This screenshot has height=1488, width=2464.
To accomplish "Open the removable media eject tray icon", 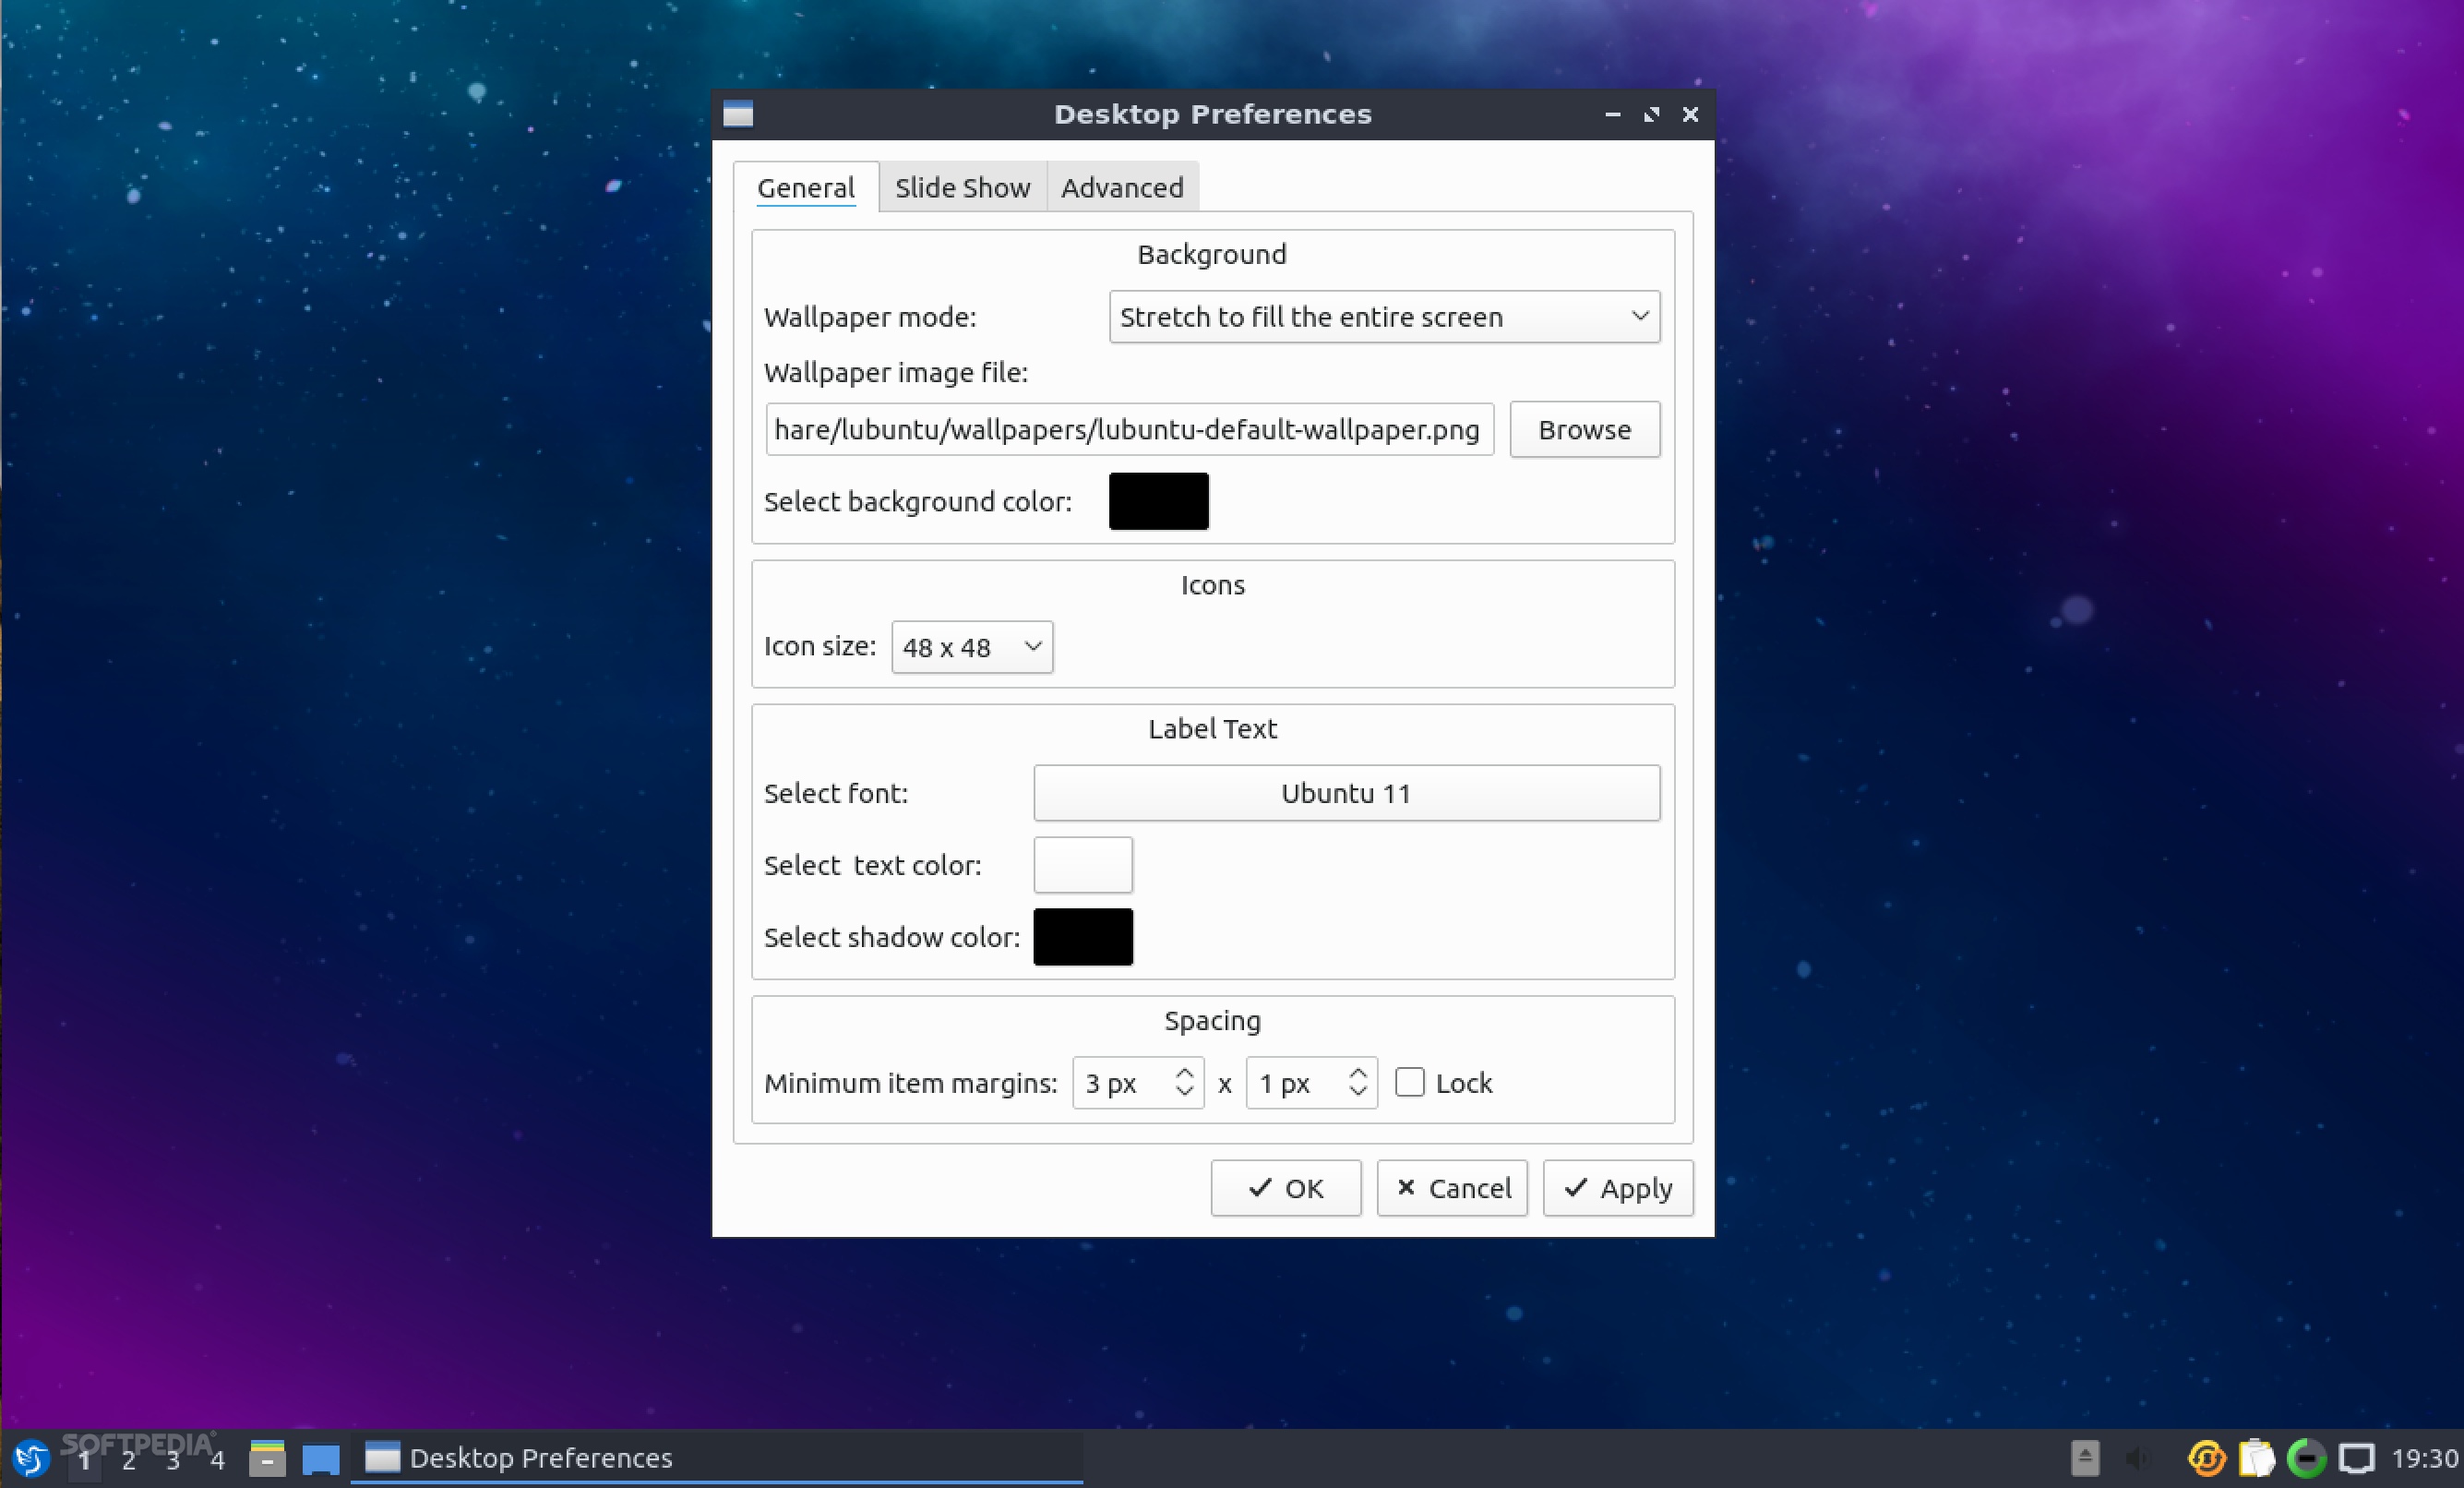I will coord(2085,1458).
